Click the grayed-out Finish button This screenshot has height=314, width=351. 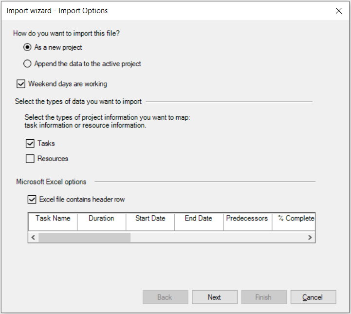pos(264,297)
